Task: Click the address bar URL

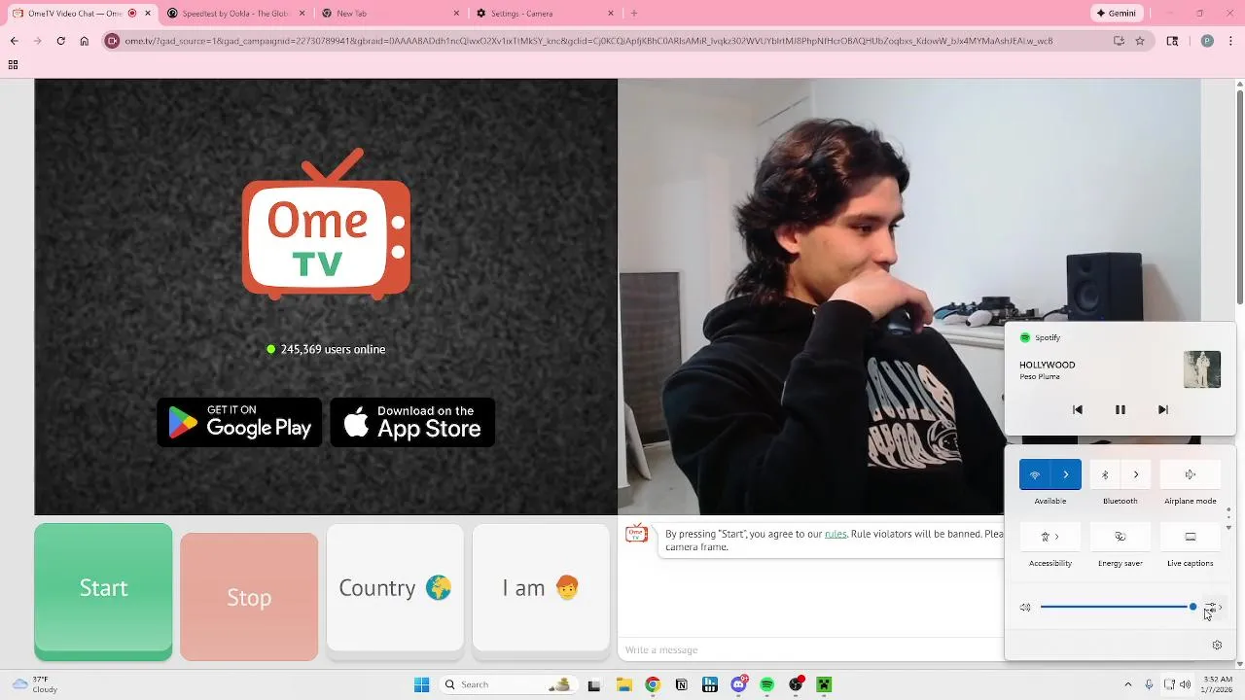Action: click(x=588, y=41)
